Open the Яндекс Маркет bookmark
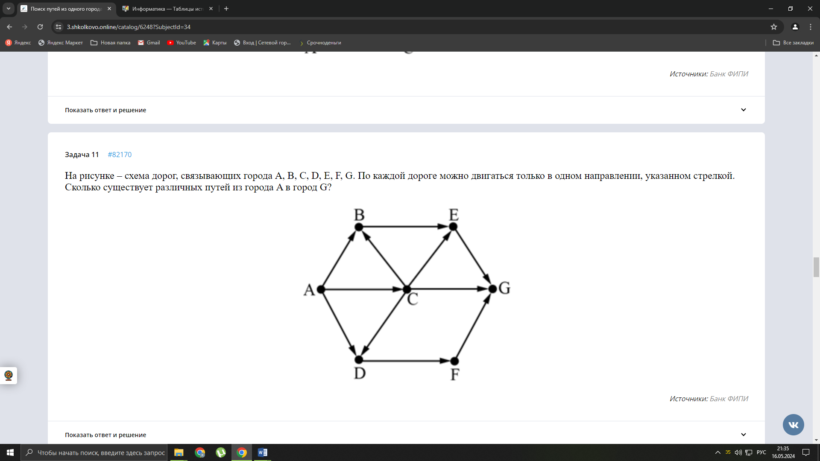The width and height of the screenshot is (820, 461). point(61,43)
